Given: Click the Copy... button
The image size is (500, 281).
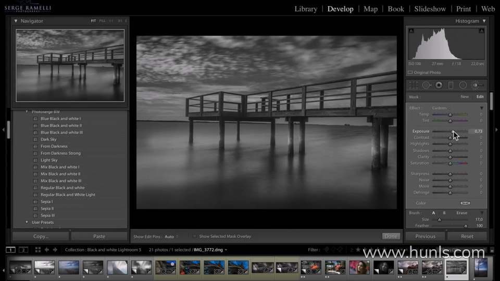Looking at the screenshot, I should click(41, 236).
